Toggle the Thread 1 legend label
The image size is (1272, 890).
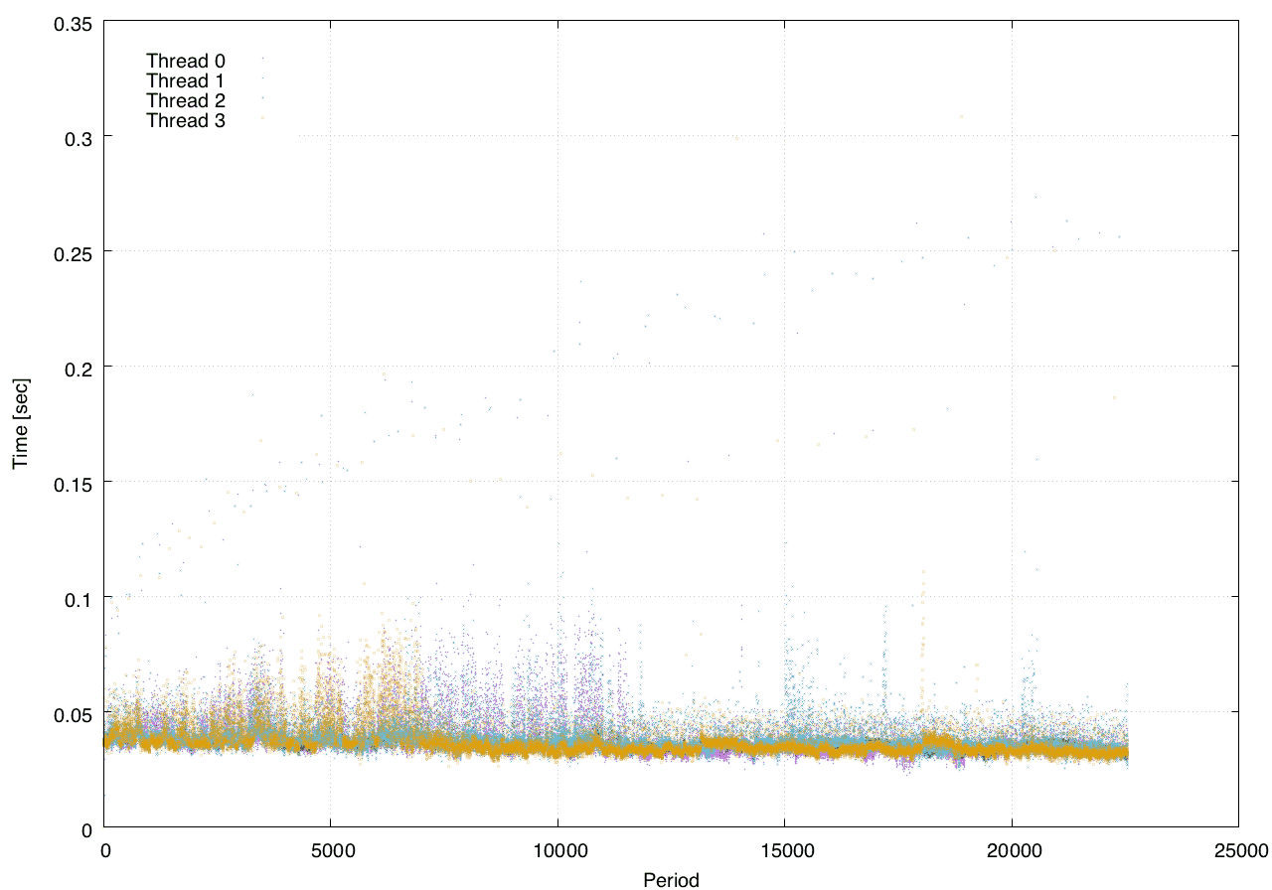pos(186,80)
